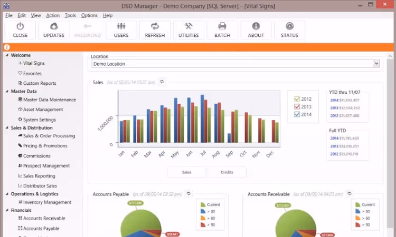Click the Credits button below chart

[x=227, y=172]
